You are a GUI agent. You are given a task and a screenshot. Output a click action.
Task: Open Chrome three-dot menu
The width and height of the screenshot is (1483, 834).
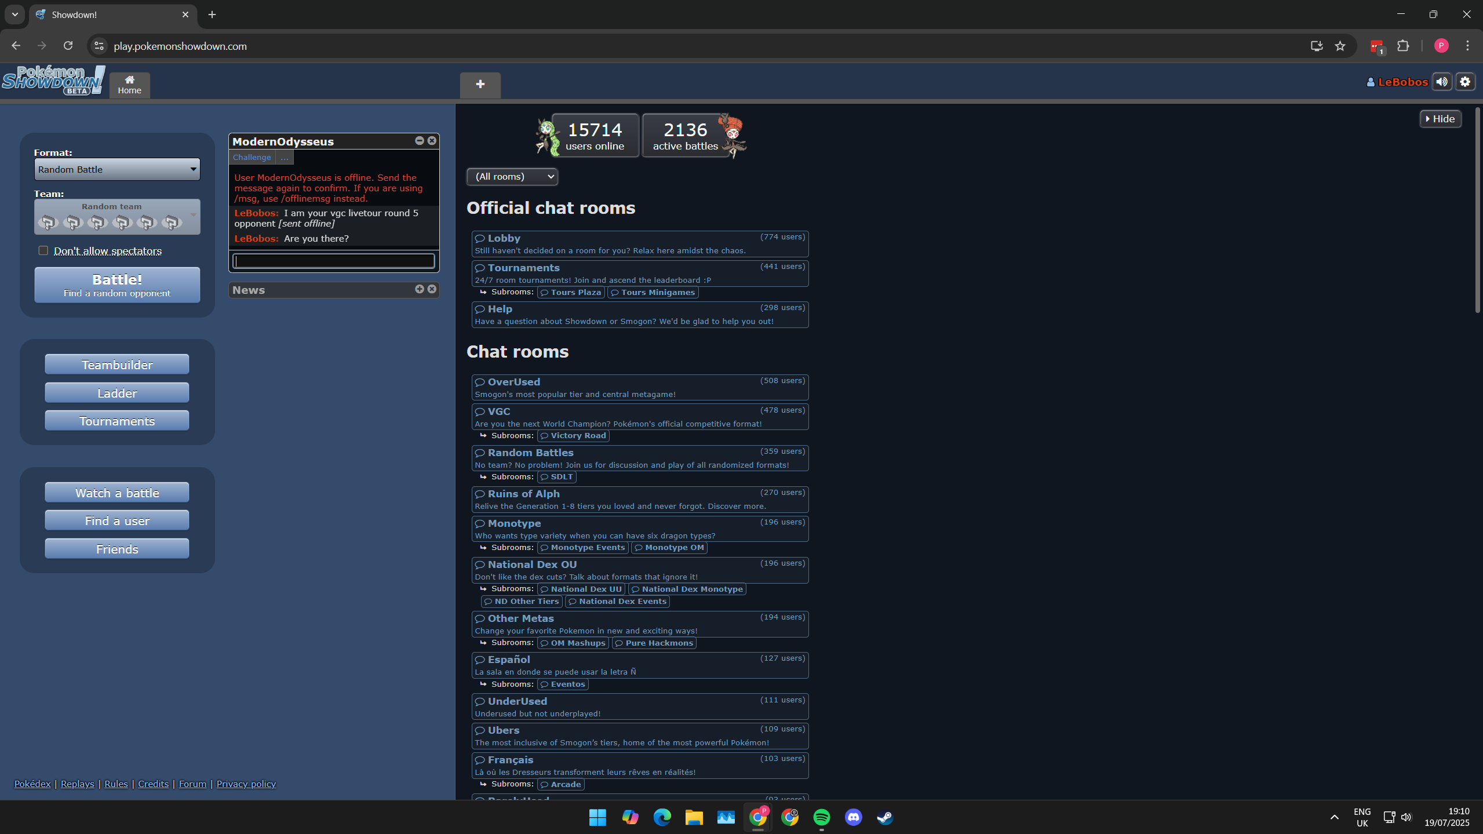1467,46
